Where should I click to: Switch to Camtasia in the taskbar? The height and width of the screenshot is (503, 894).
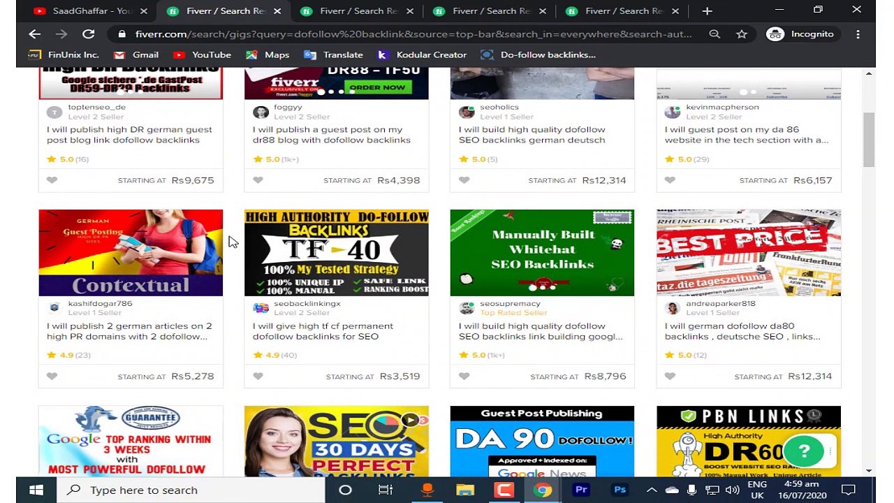click(504, 490)
